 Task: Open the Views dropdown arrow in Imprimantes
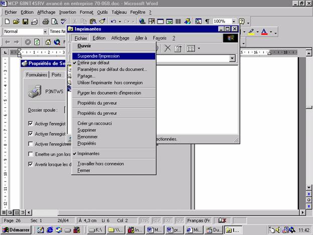(199, 49)
